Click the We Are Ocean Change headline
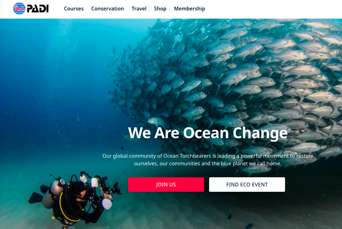Viewport: 342px width, 229px height. [208, 133]
